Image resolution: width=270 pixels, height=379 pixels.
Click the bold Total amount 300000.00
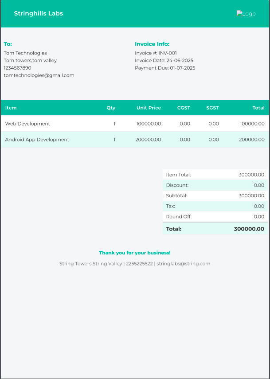pyautogui.click(x=249, y=229)
